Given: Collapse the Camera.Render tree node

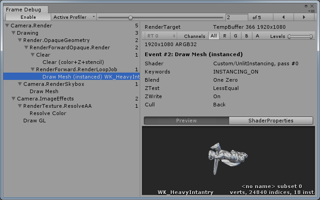Looking at the screenshot, I should (x=7, y=26).
